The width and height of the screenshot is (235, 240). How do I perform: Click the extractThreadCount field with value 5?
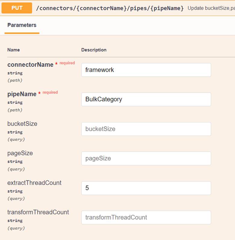coord(146,188)
